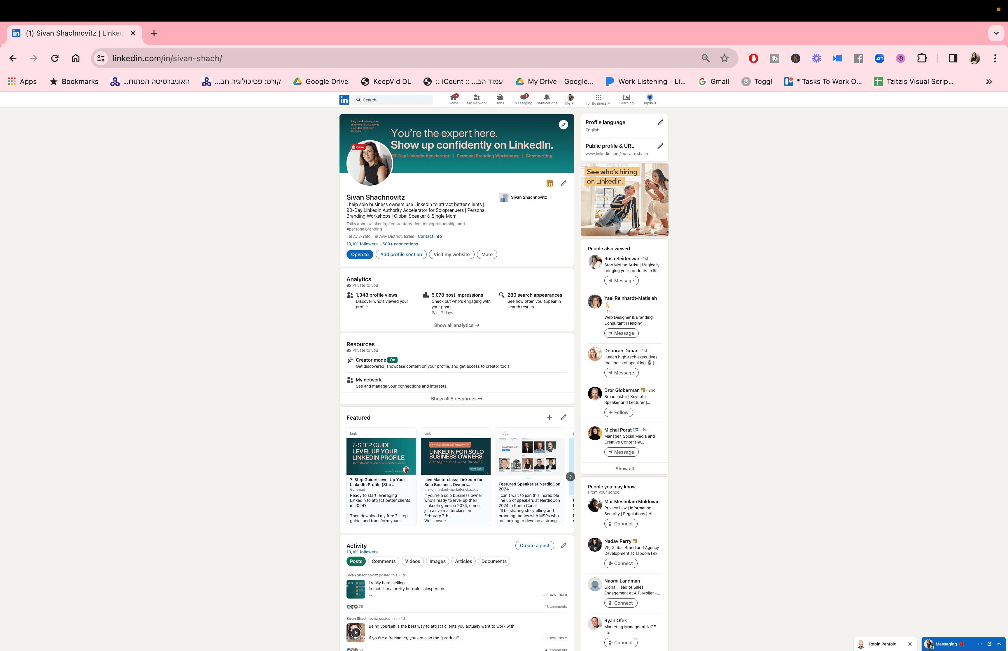Image resolution: width=1008 pixels, height=651 pixels.
Task: View the 500+ connections link
Action: [400, 244]
